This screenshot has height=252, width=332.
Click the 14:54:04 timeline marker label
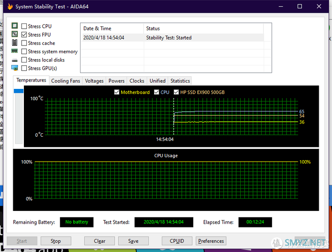point(165,139)
